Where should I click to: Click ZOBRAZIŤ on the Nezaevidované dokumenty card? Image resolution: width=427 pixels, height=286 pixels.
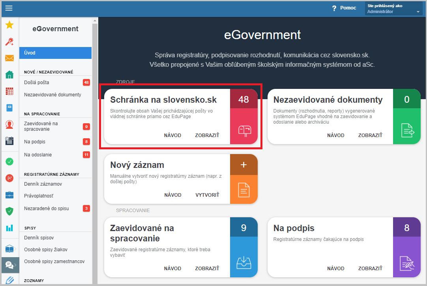point(370,135)
